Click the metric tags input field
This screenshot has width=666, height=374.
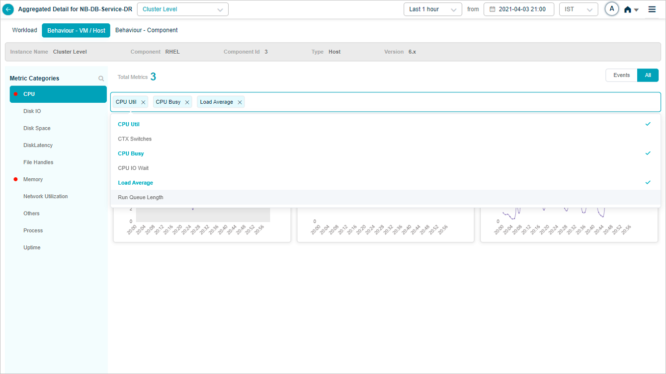[447, 102]
